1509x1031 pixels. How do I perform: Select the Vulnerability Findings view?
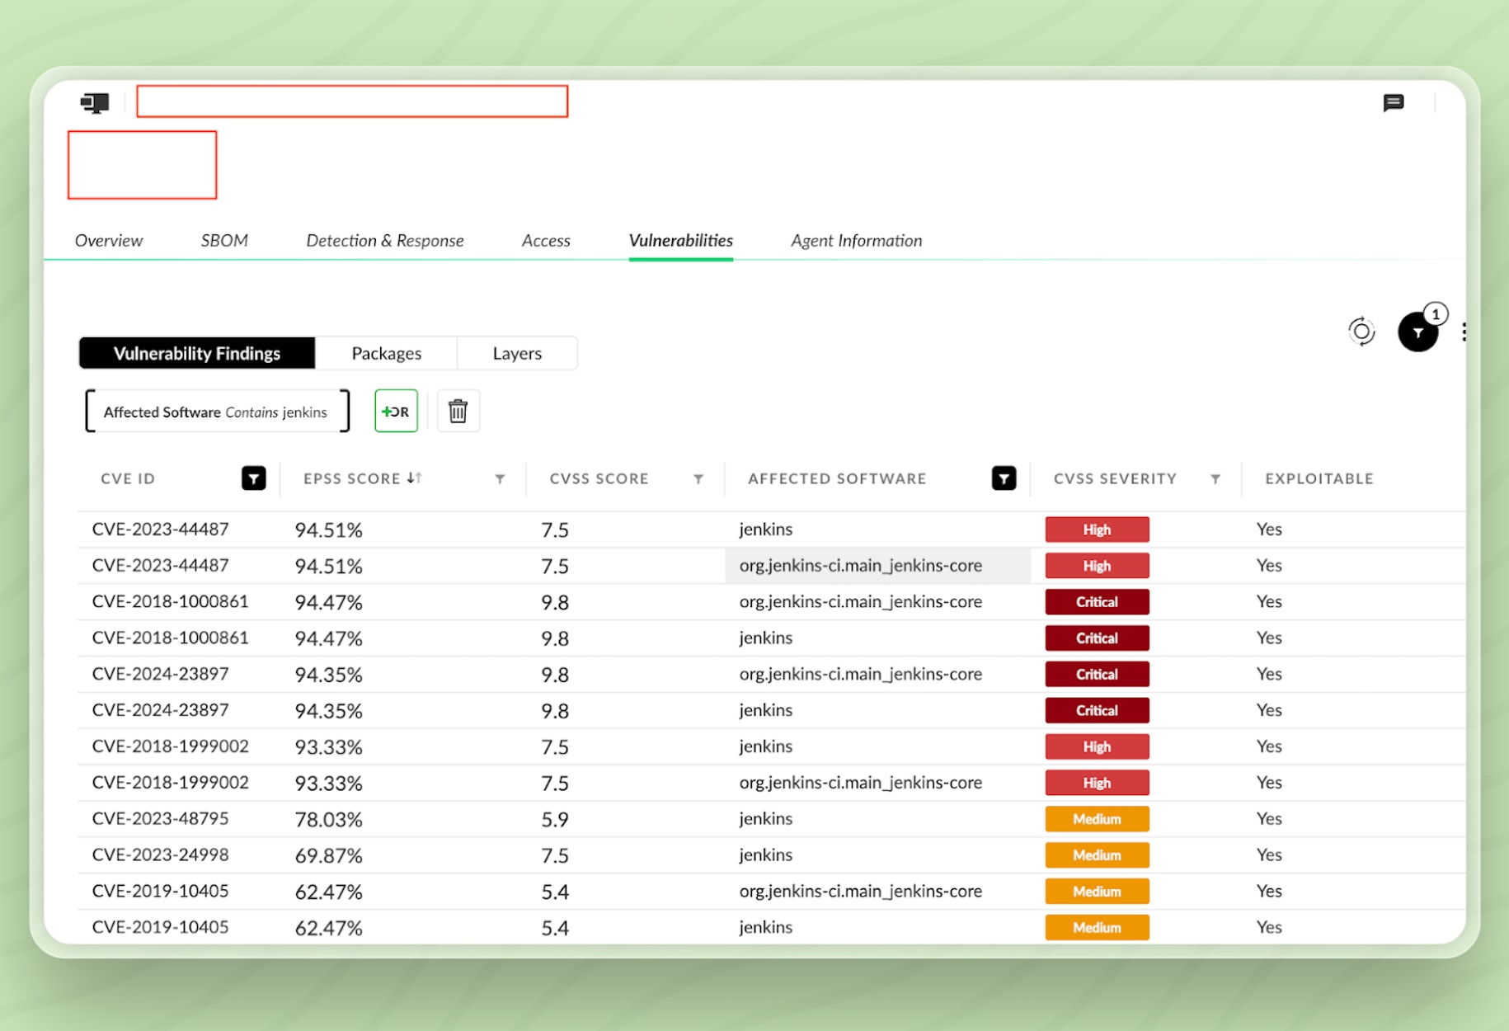(x=197, y=353)
